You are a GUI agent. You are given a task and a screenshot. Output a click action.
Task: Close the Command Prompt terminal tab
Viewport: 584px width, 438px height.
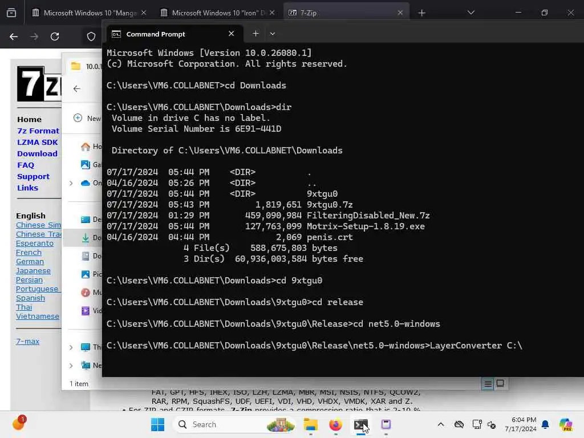pyautogui.click(x=232, y=34)
